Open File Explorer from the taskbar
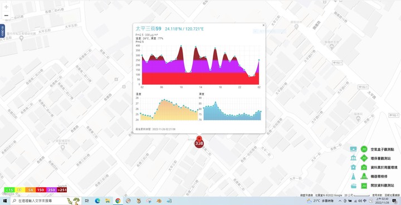The height and width of the screenshot is (205, 401). point(107,201)
